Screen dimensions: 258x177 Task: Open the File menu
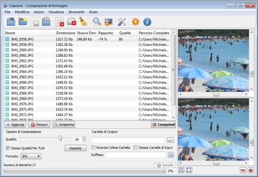8,12
